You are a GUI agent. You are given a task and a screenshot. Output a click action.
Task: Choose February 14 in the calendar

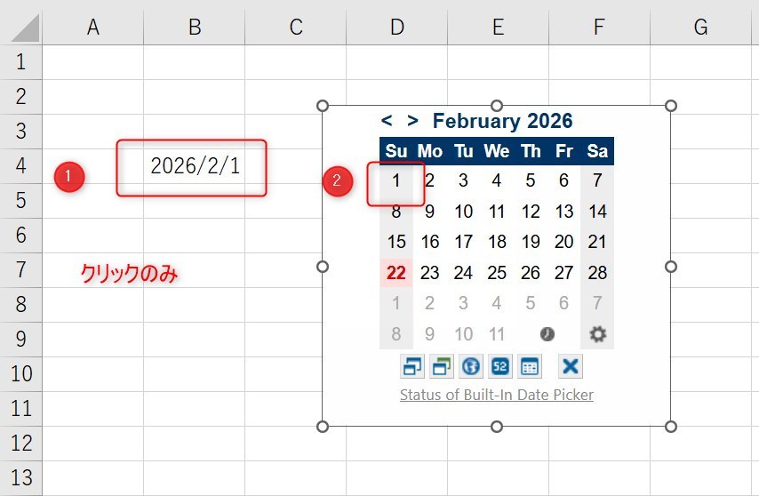(597, 212)
